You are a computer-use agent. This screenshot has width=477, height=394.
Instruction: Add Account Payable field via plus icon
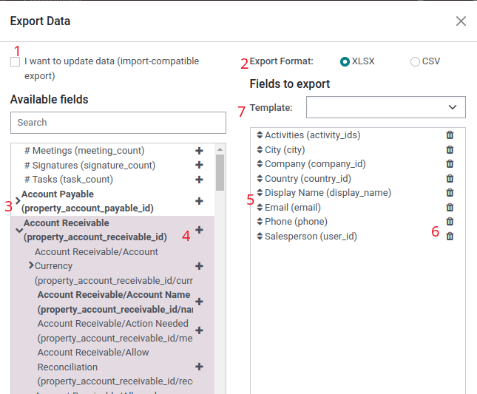[199, 201]
